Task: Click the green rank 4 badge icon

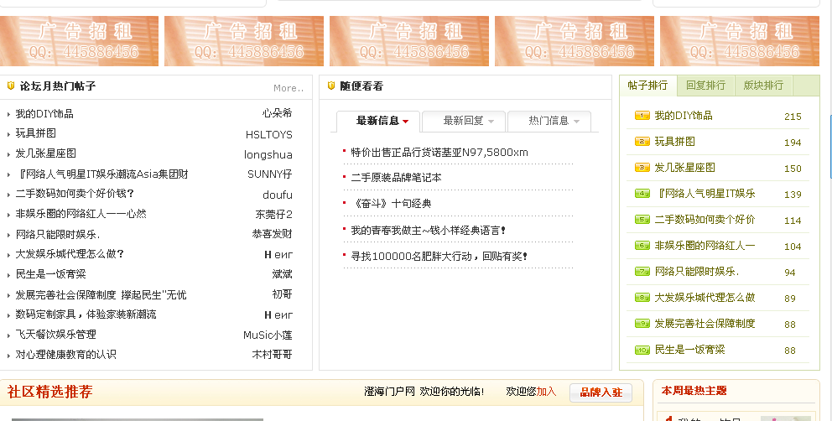Action: [x=642, y=193]
